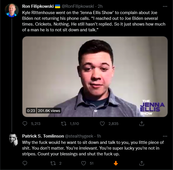Reply to Ron Filipkowski's tweet
This screenshot has width=173, height=170.
click(25, 123)
